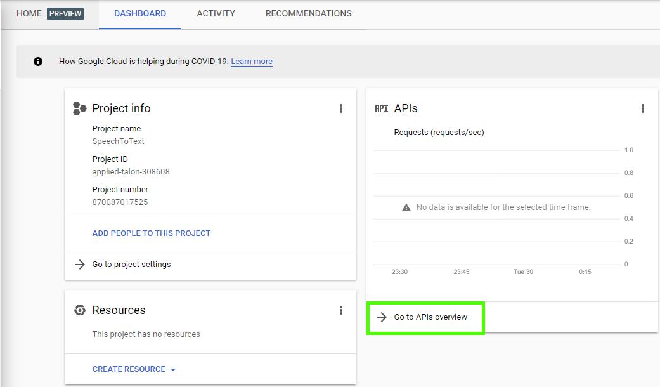Click the APIs panel API icon
The image size is (660, 387).
[382, 108]
